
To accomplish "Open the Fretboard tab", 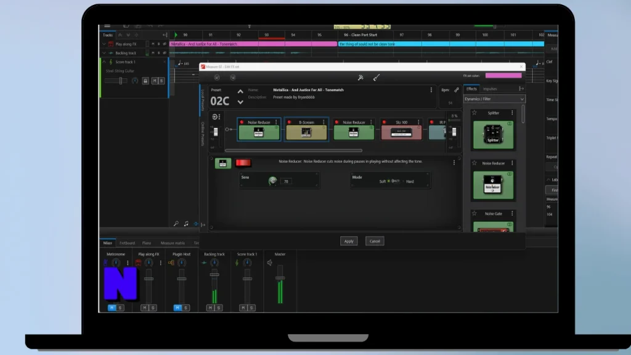I will (x=127, y=243).
